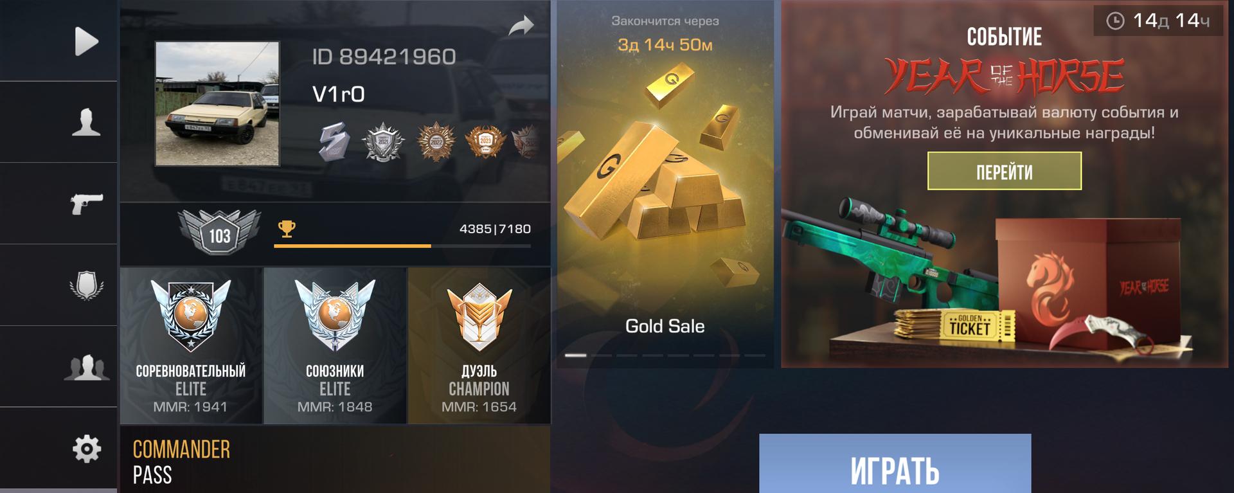Click the experience progress bar
The width and height of the screenshot is (1234, 493).
[x=402, y=246]
